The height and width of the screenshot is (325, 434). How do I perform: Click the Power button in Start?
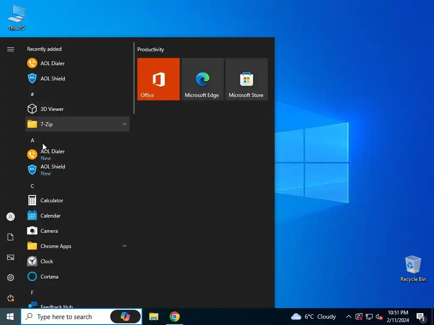tap(11, 298)
